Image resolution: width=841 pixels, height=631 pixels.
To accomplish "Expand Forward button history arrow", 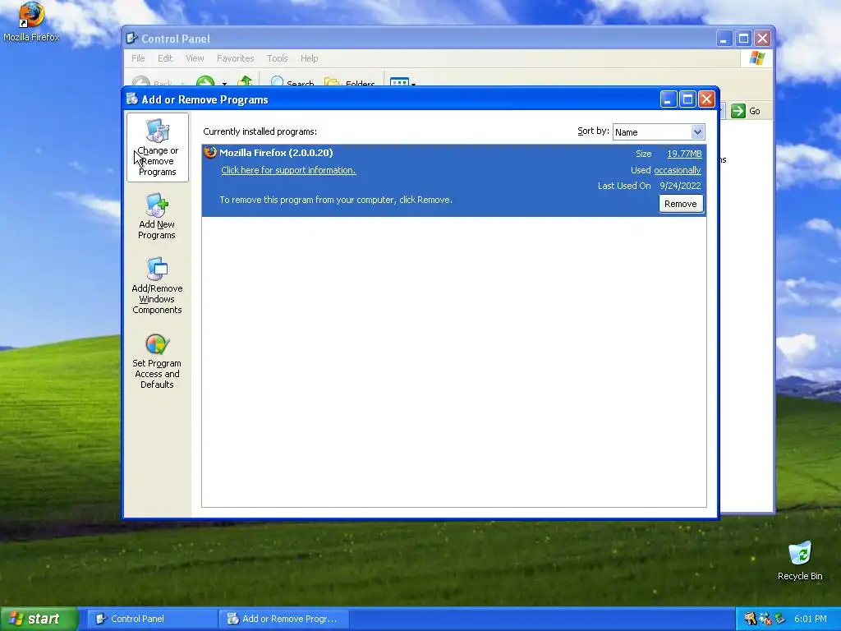I will tap(224, 83).
